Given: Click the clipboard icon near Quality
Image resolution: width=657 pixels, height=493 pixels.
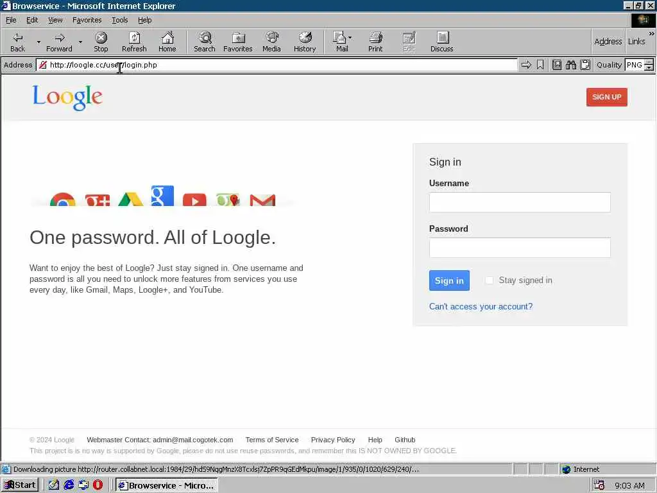Looking at the screenshot, I should click(585, 65).
